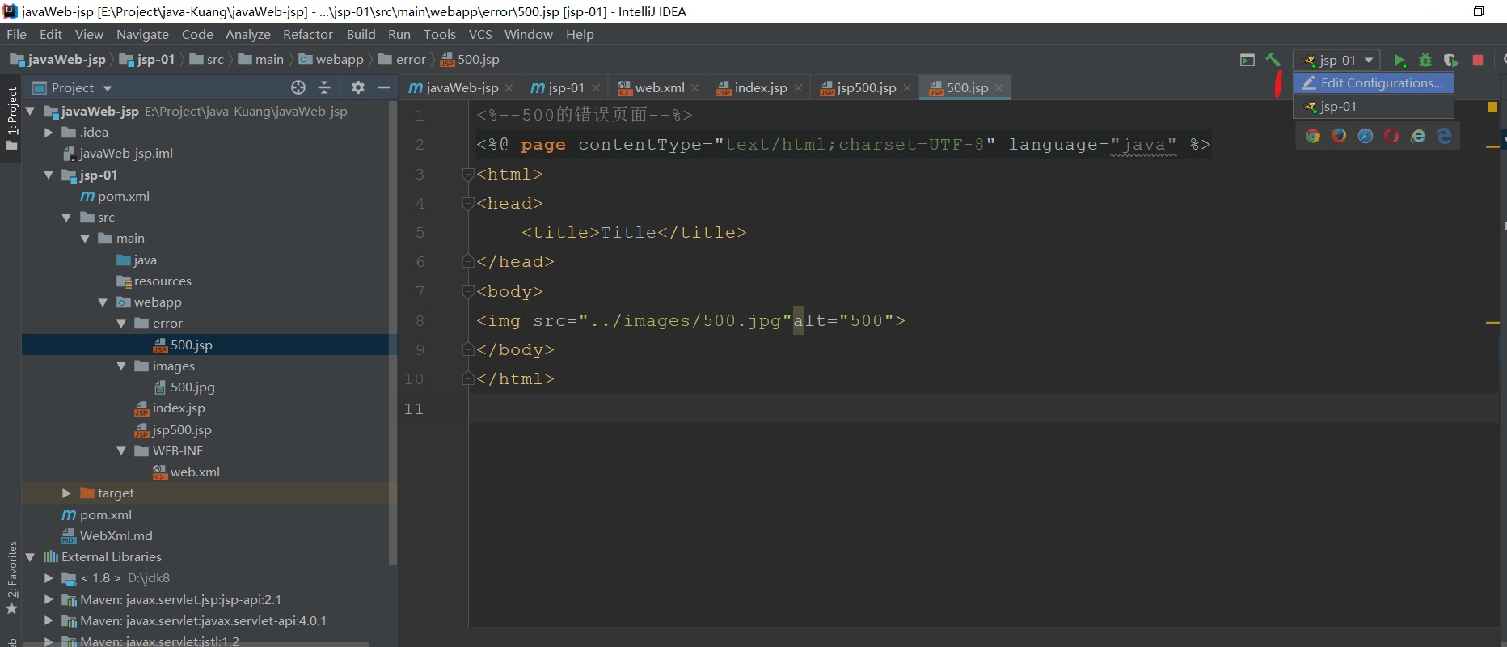Open in Opera browser icon
The width and height of the screenshot is (1507, 647).
(1391, 136)
